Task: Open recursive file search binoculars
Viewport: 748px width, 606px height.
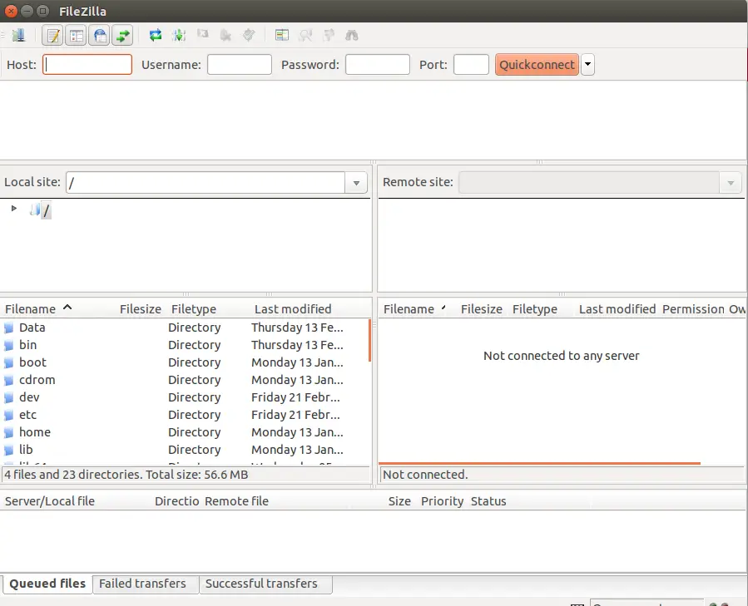Action: coord(352,35)
